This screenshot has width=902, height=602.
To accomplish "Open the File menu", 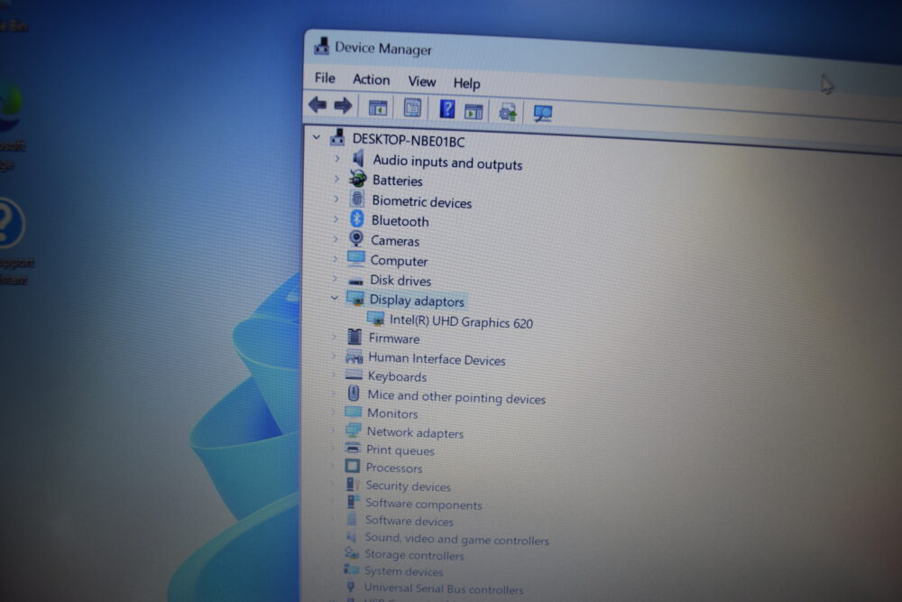I will pyautogui.click(x=325, y=78).
